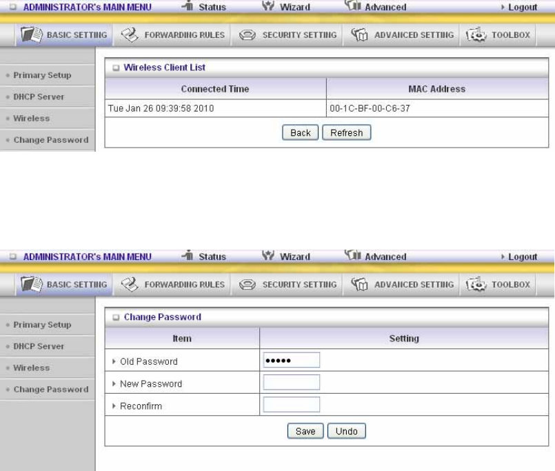Screen dimensions: 555x471
Task: Click into the Reconfirm password field
Action: [x=292, y=405]
